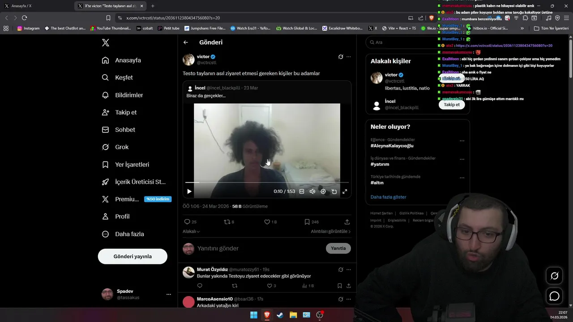Follow İncel with Takip et button

[451, 105]
